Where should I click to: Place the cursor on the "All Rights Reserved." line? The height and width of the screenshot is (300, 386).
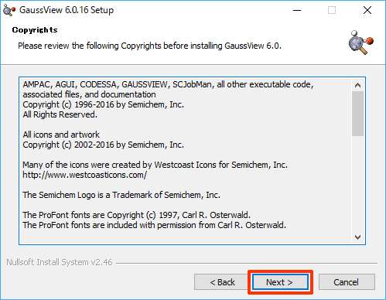point(60,114)
